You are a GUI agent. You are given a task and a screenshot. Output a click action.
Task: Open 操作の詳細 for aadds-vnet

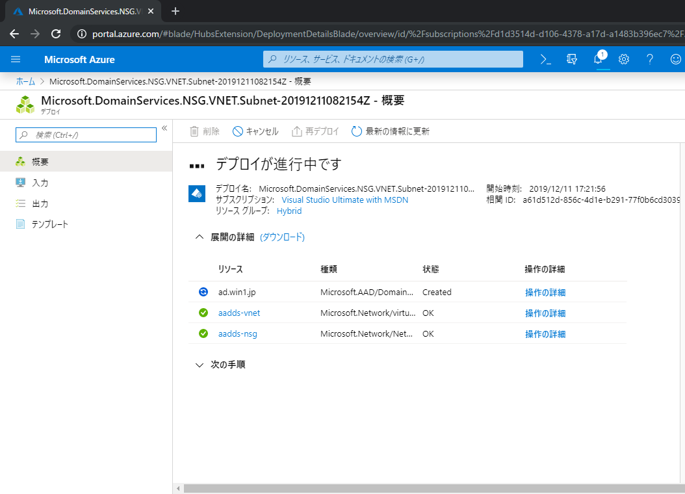(x=545, y=313)
